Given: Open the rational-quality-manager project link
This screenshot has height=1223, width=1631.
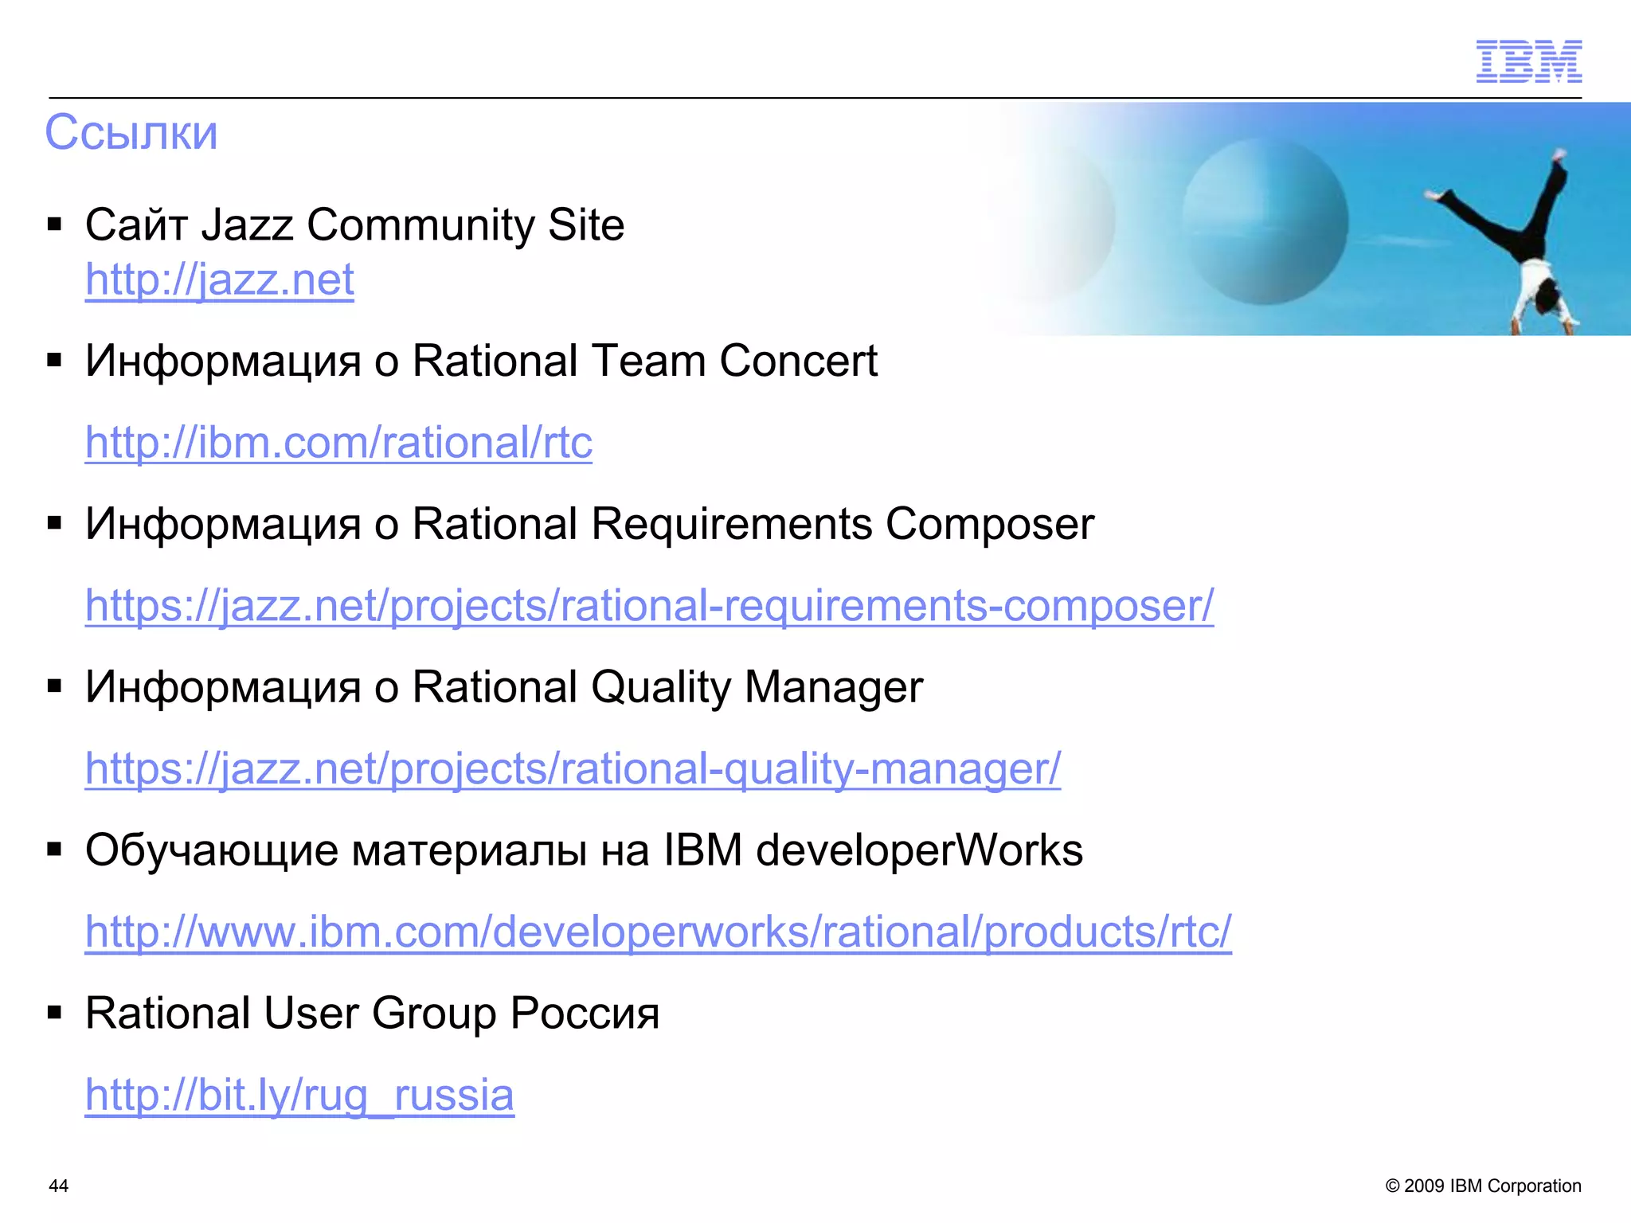Looking at the screenshot, I should (x=573, y=768).
